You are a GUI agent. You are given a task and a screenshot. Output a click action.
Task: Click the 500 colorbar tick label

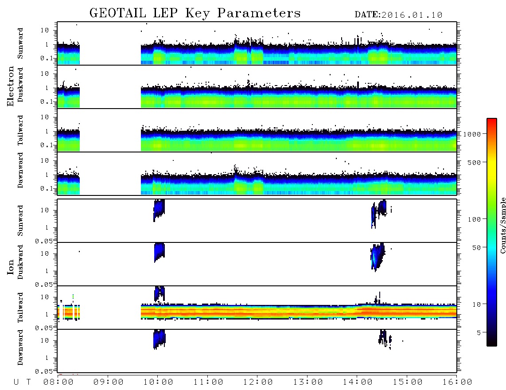474,162
